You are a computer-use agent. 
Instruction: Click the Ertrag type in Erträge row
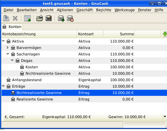[84, 86]
